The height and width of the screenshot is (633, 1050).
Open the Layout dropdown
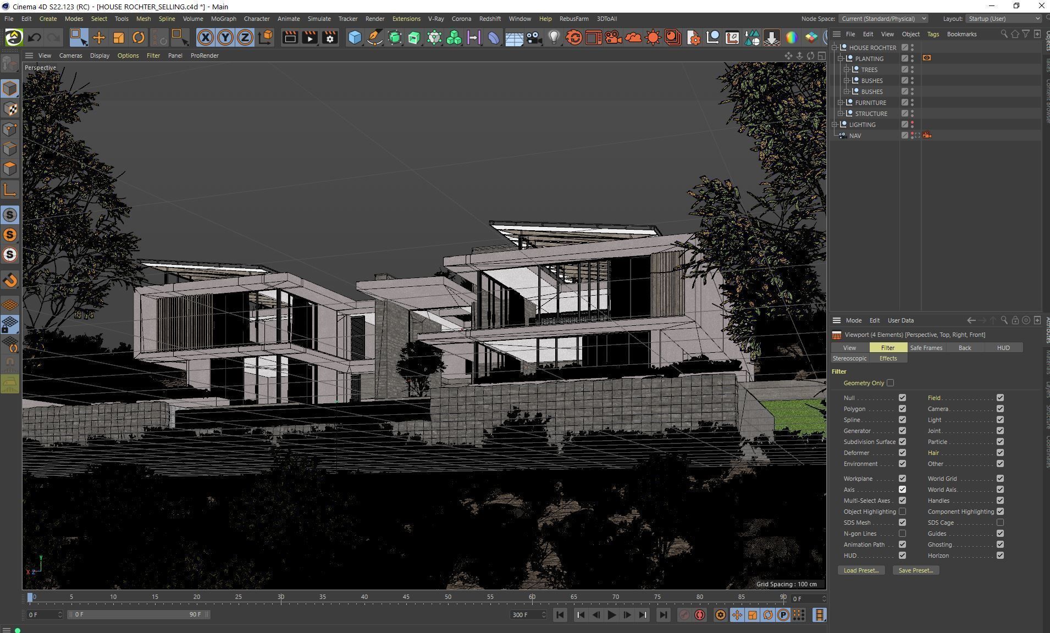point(1004,19)
